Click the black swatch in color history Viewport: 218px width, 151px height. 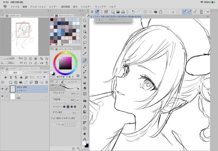[x=52, y=20]
